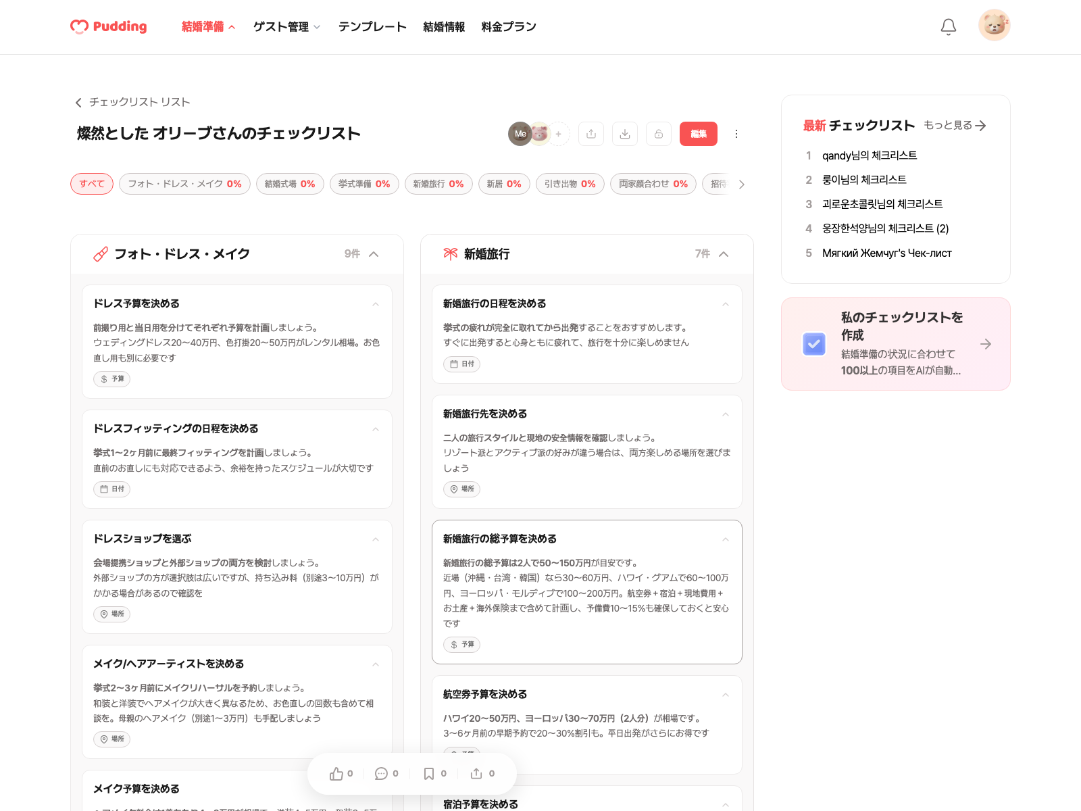Screen dimensions: 1081x811
Task: Open the notifications bell
Action: coord(949,26)
